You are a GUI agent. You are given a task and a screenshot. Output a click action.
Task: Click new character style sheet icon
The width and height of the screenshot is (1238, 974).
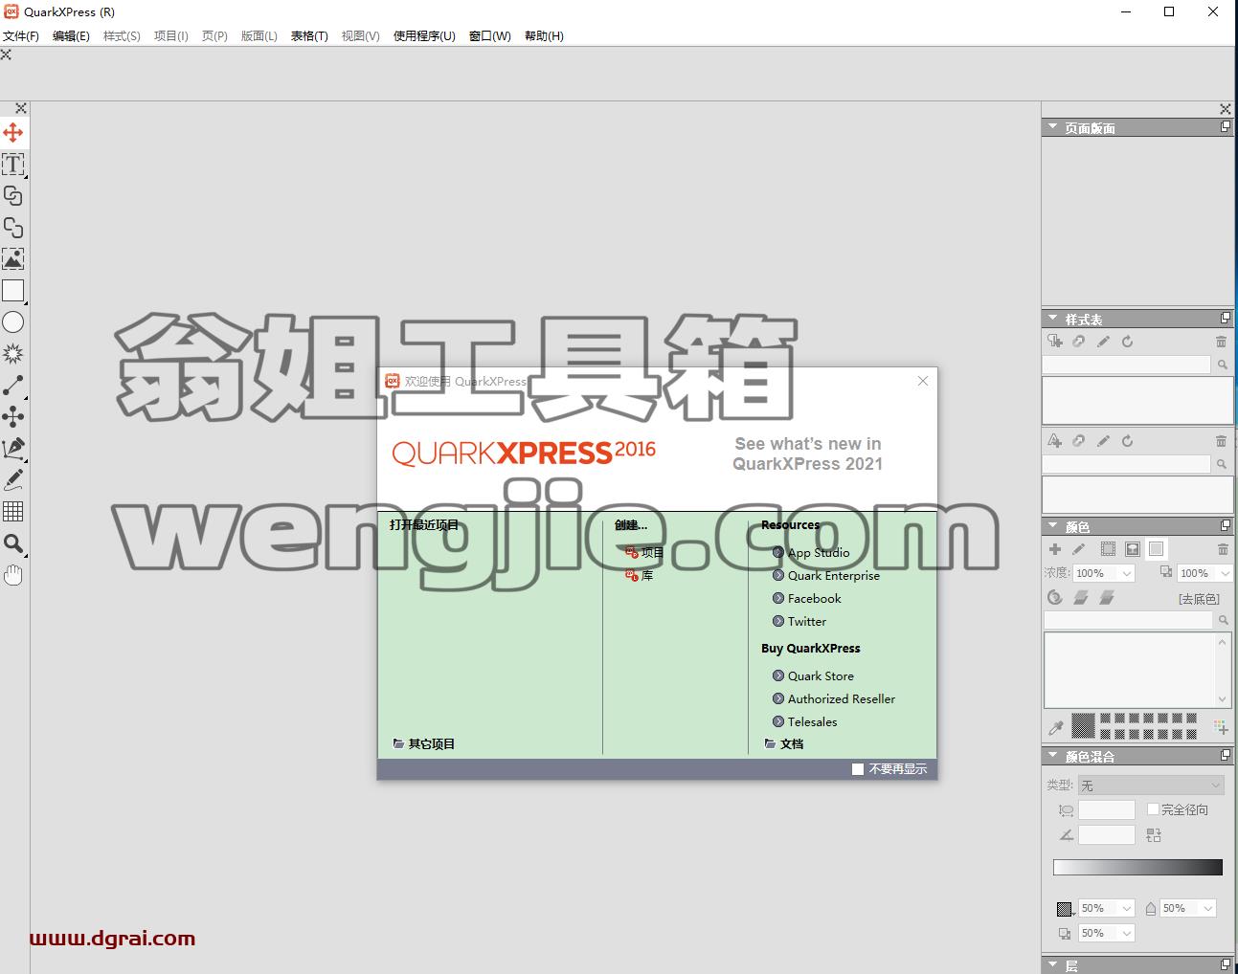pos(1055,441)
